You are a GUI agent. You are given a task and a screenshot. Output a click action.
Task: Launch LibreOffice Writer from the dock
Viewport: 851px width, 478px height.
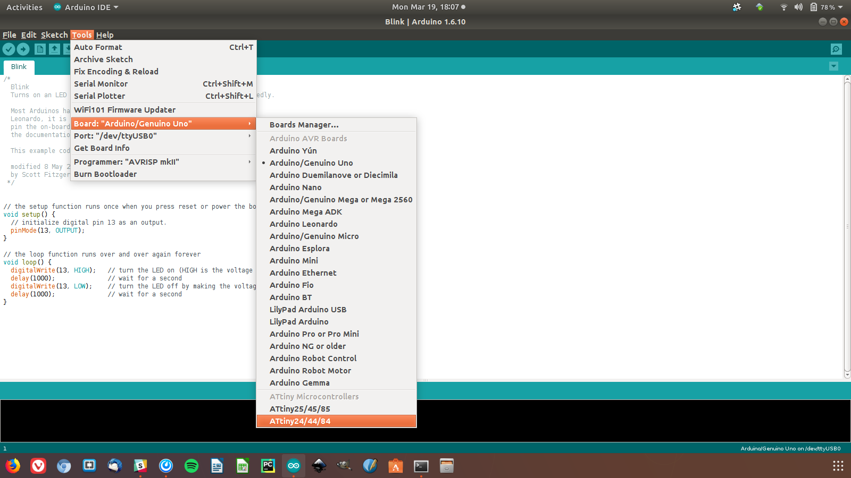[x=217, y=466]
